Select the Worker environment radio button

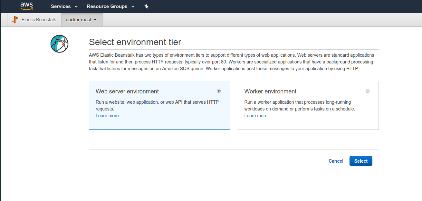pyautogui.click(x=368, y=91)
